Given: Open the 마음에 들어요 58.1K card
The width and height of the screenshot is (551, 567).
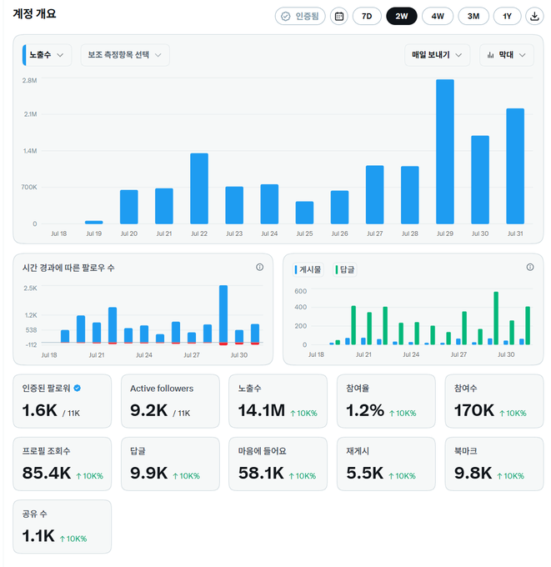Looking at the screenshot, I should 278,464.
